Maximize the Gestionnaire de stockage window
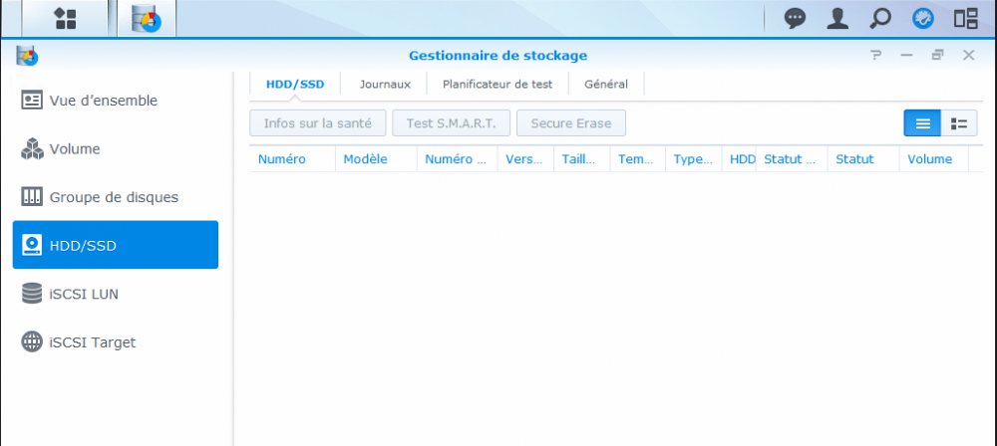The height and width of the screenshot is (446, 997). (x=937, y=56)
